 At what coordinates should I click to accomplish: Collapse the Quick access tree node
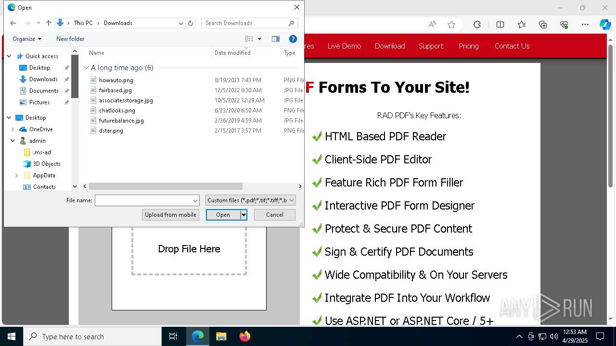(9, 56)
